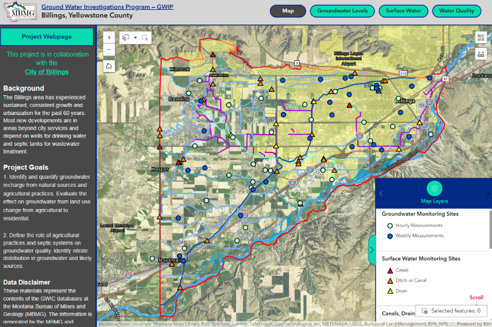Collapse the Map Layers side panel
Viewport: 492px width, 327px height.
click(x=371, y=250)
